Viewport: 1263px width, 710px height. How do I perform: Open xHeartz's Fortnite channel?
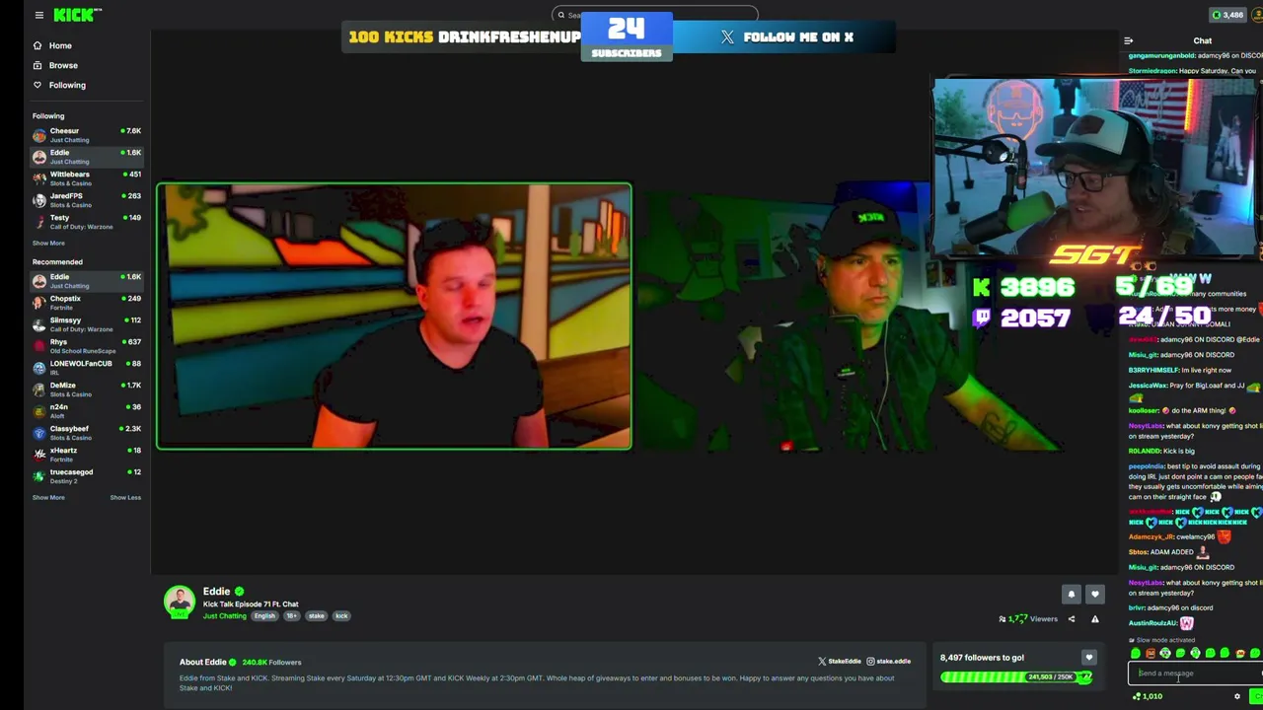[87, 455]
